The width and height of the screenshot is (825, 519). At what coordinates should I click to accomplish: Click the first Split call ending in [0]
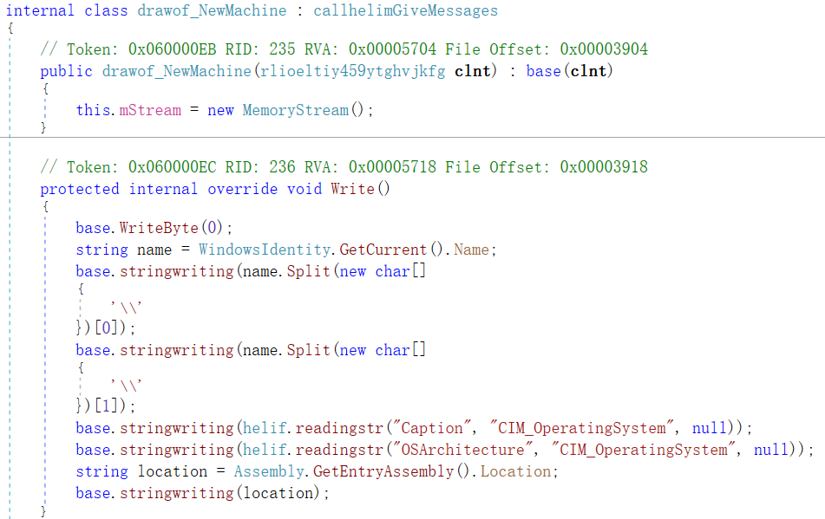308,271
